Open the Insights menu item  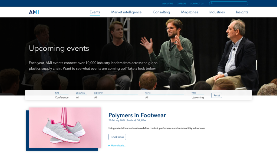tap(242, 12)
